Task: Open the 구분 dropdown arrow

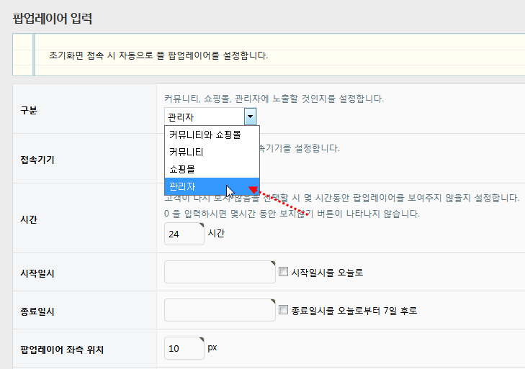Action: click(x=250, y=117)
